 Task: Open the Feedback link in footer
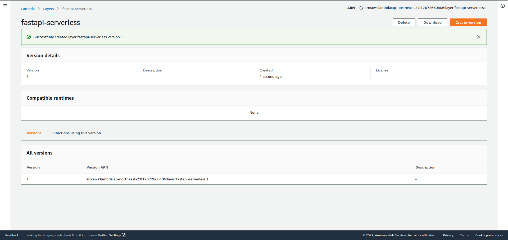pos(12,235)
